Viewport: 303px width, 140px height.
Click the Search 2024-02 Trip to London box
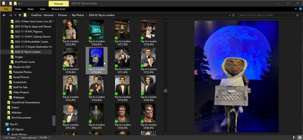point(265,15)
